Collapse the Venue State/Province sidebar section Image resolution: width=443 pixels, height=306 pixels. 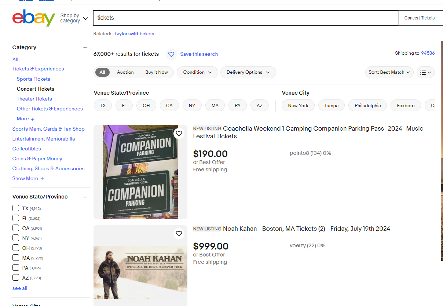click(85, 197)
